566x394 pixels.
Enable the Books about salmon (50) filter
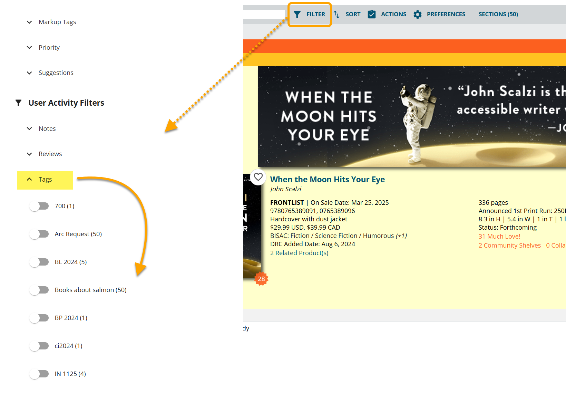click(x=39, y=290)
